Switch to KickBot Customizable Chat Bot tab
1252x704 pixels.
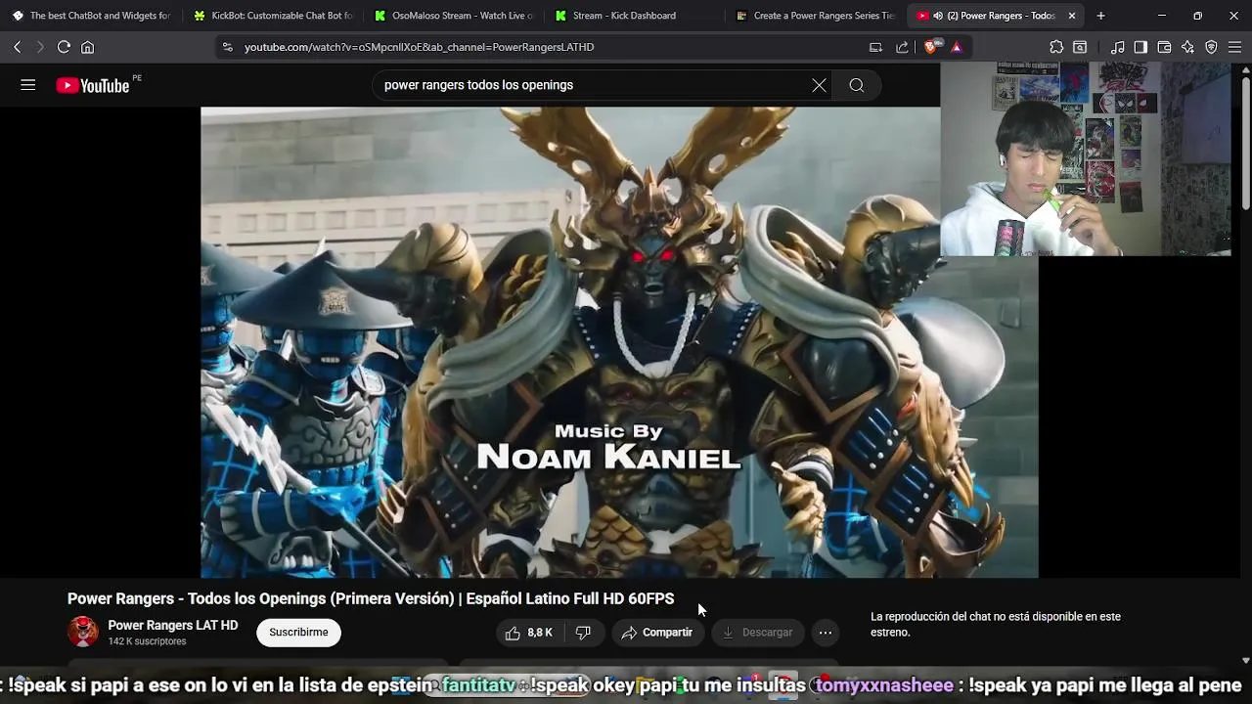point(273,16)
